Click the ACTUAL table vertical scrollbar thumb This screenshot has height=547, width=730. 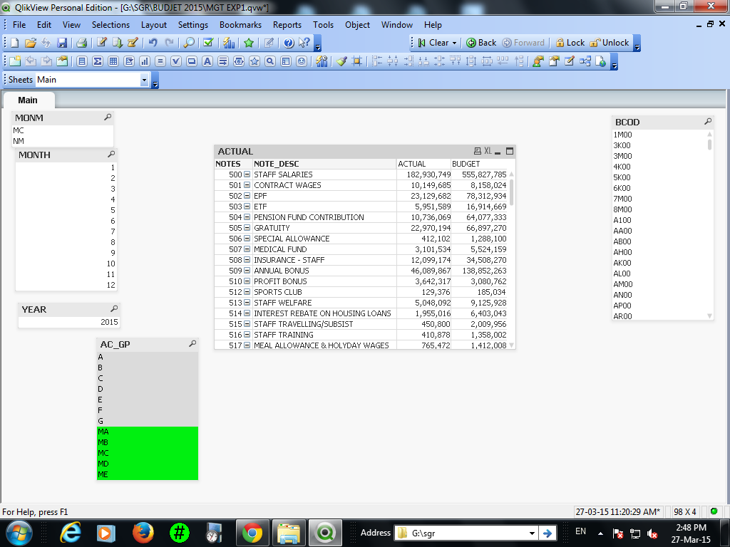tap(512, 192)
